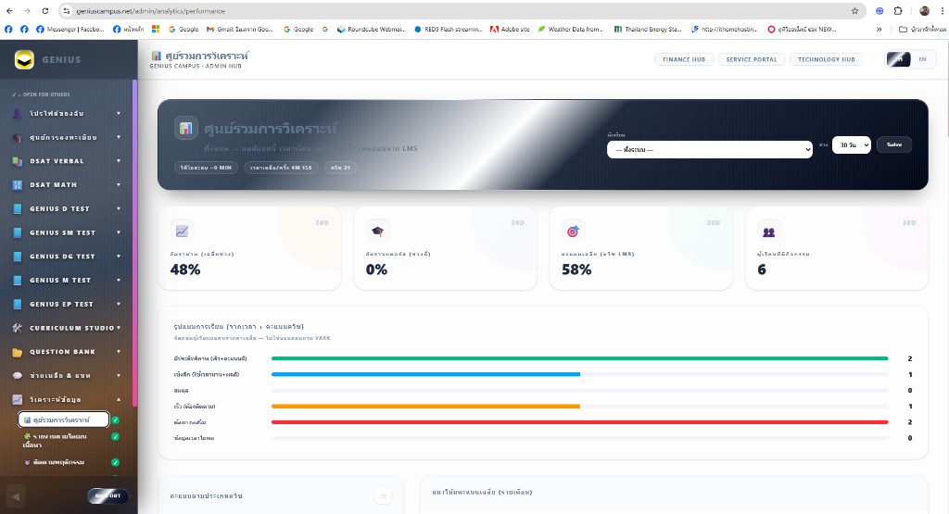Bookmark this page with the star icon
This screenshot has width=949, height=514.
click(x=854, y=11)
